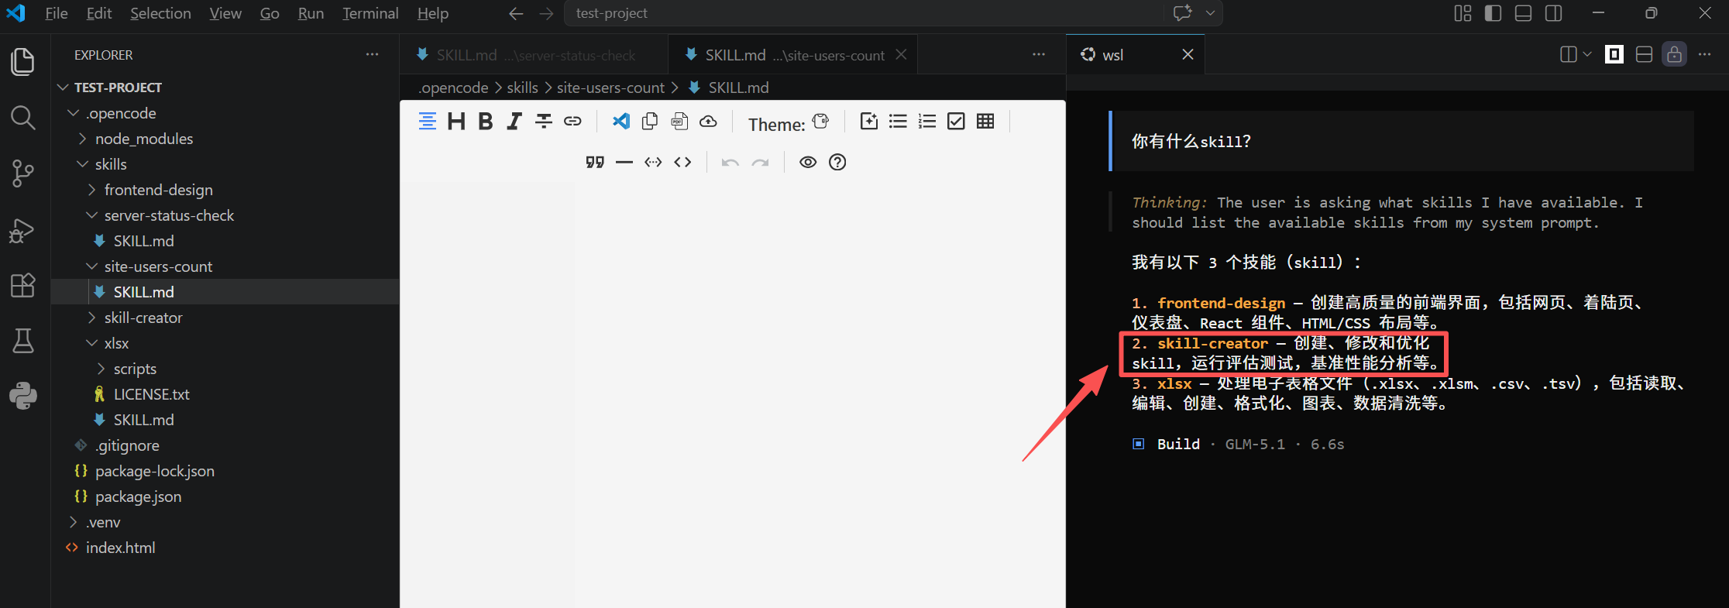Open package-lock.json in the explorer
Screen dimensions: 1729x608
(155, 471)
